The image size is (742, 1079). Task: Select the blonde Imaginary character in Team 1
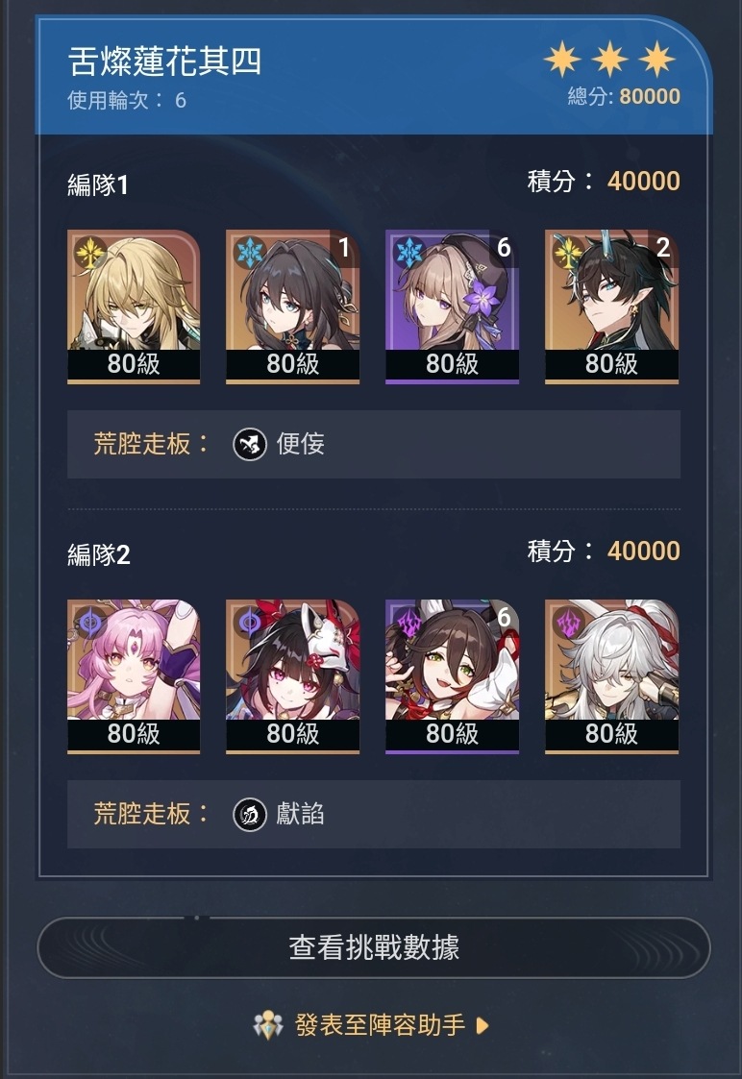pyautogui.click(x=134, y=307)
